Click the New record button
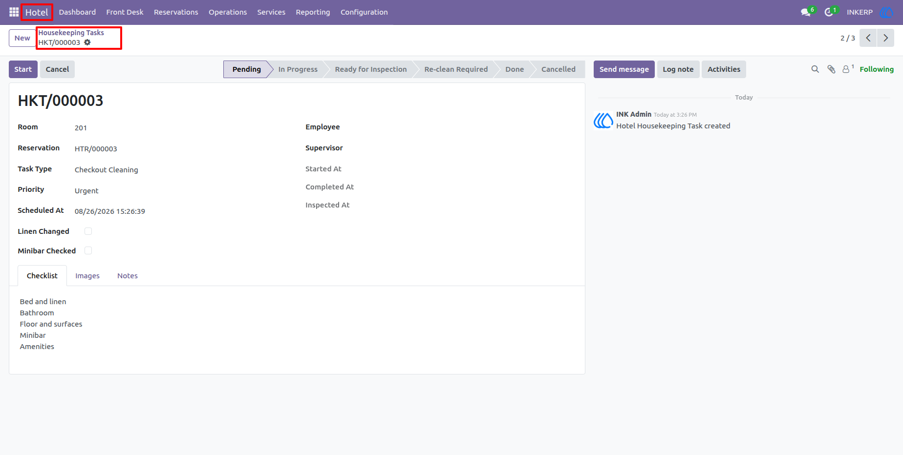The image size is (903, 455). [x=22, y=38]
